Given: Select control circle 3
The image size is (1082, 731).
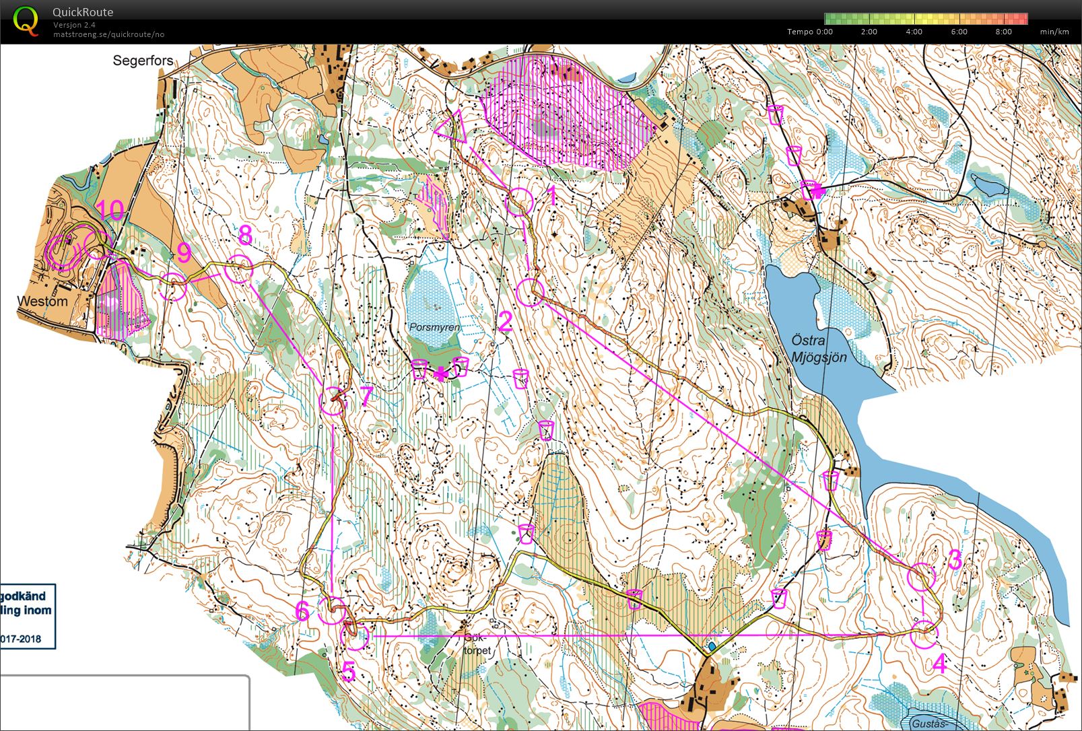Looking at the screenshot, I should (x=922, y=577).
